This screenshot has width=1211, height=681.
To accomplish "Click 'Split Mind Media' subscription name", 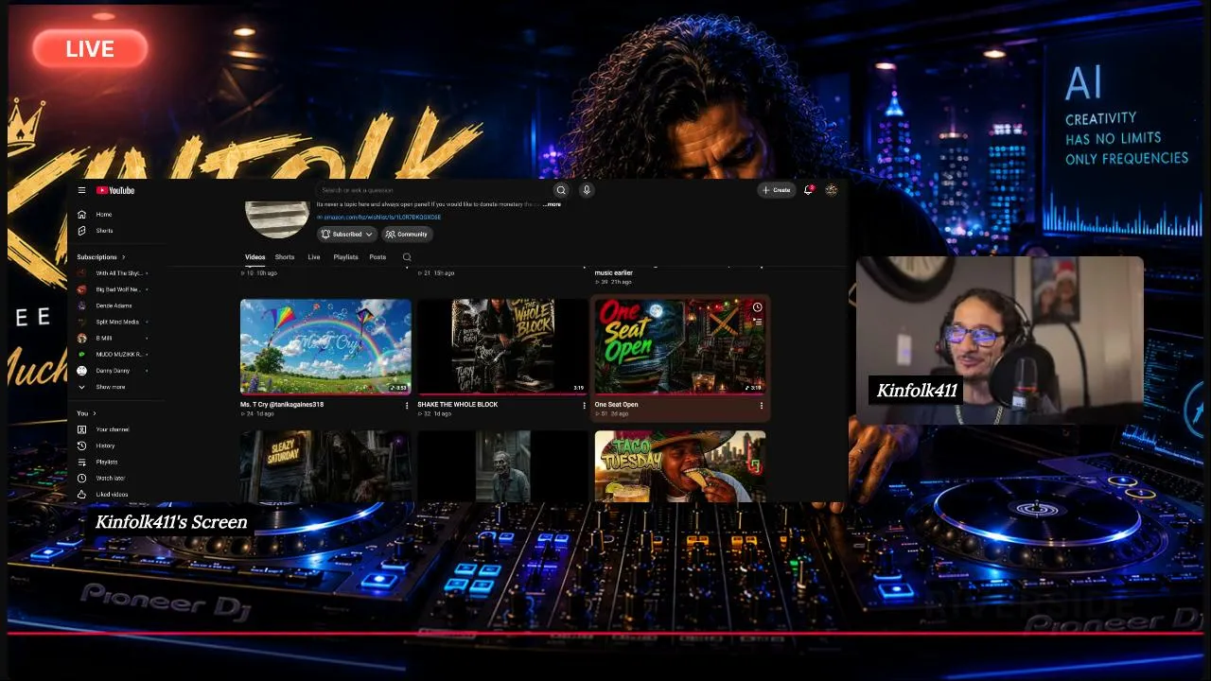I will [117, 322].
